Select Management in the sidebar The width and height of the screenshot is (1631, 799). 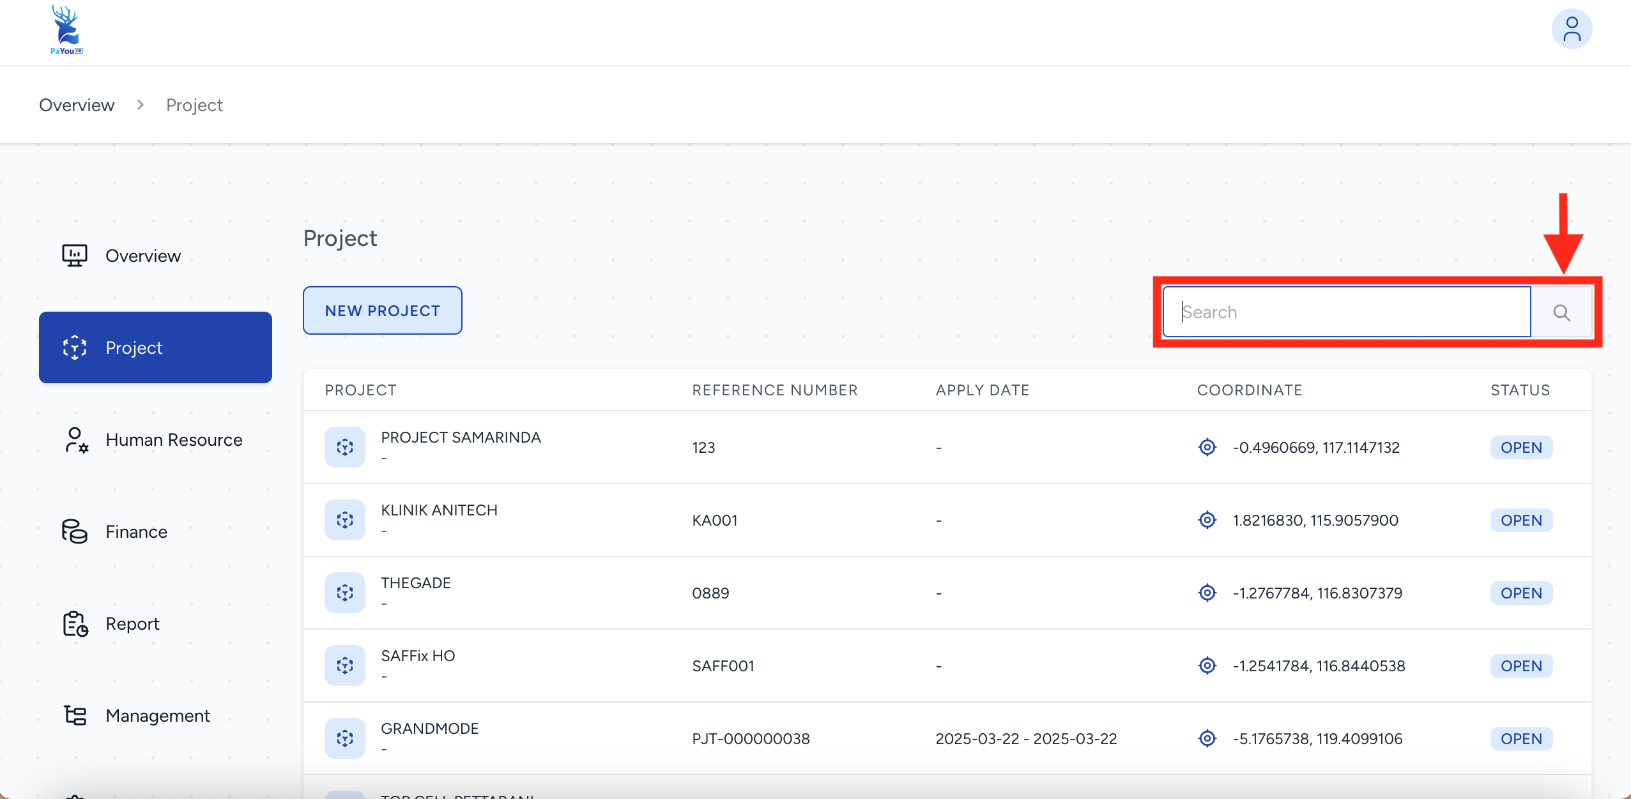157,715
